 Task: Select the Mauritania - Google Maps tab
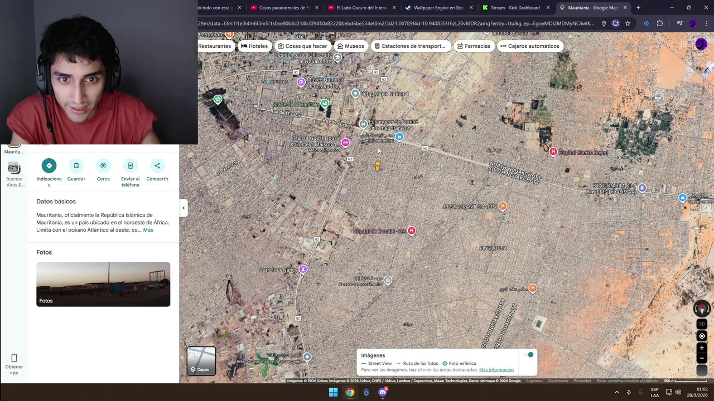pyautogui.click(x=592, y=8)
